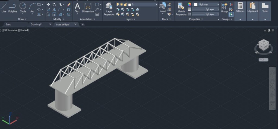The height and width of the screenshot is (129, 278).
Task: Select the Mirror tool
Action: tap(54, 9)
